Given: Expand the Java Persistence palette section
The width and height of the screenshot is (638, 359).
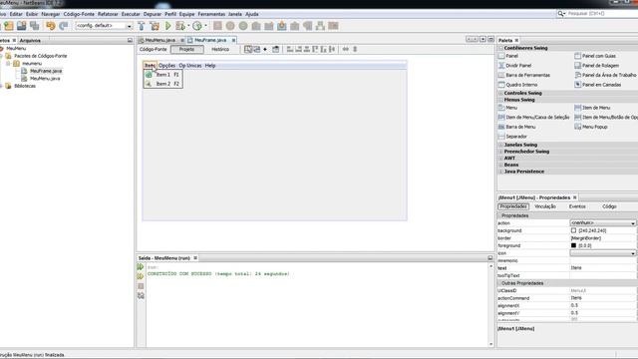Looking at the screenshot, I should click(501, 172).
